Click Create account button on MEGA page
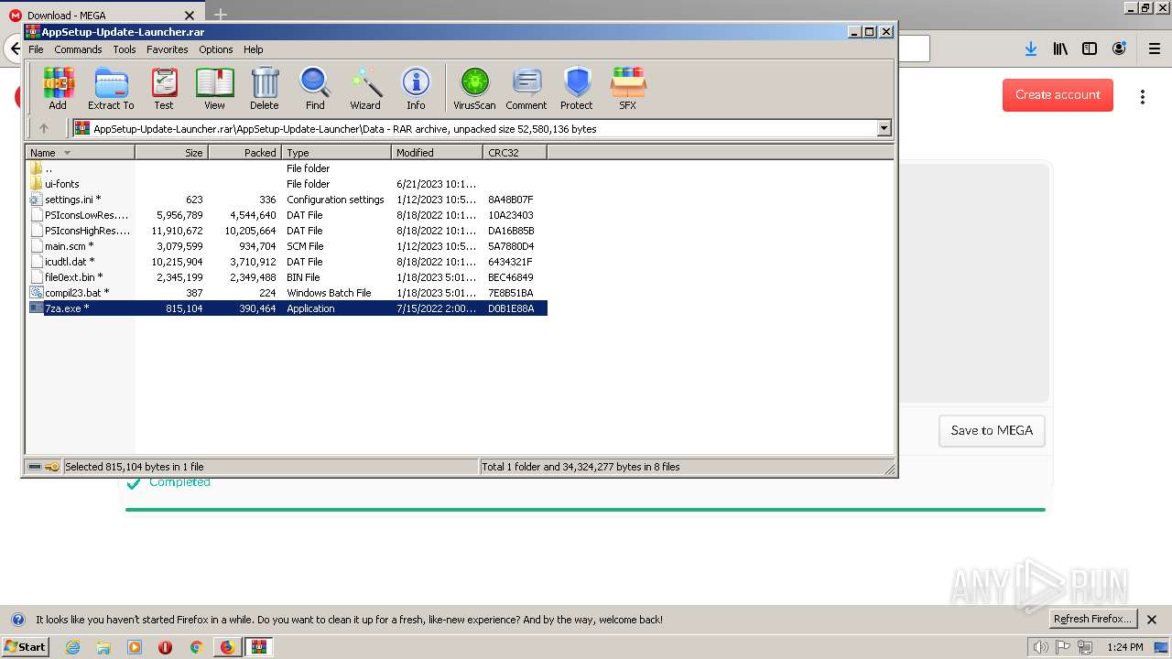The width and height of the screenshot is (1172, 659). tap(1058, 94)
